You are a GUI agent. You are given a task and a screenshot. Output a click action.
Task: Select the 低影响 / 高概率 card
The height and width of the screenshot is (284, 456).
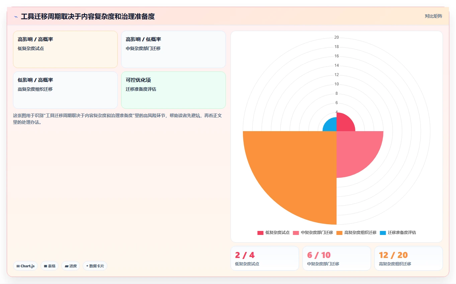tap(65, 90)
